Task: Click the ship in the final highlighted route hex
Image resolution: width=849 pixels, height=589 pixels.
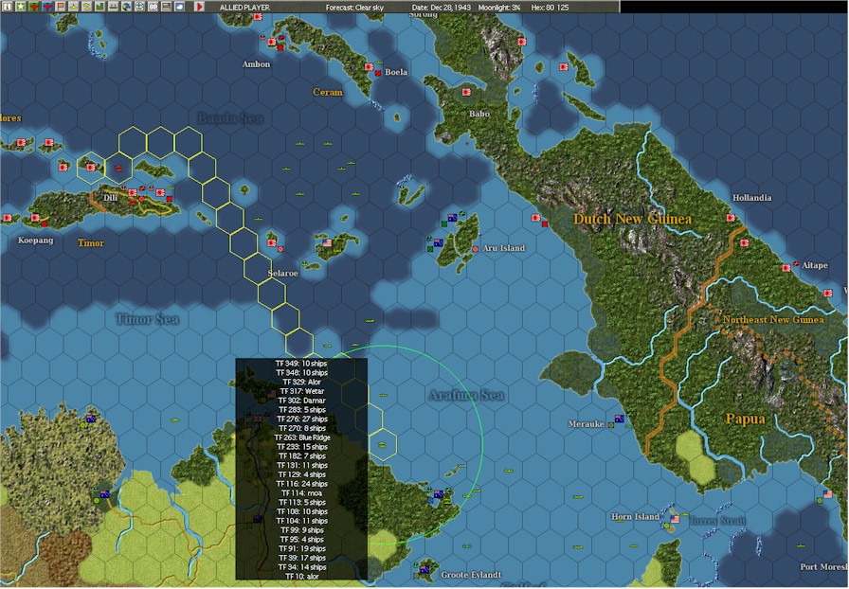Action: [x=382, y=444]
